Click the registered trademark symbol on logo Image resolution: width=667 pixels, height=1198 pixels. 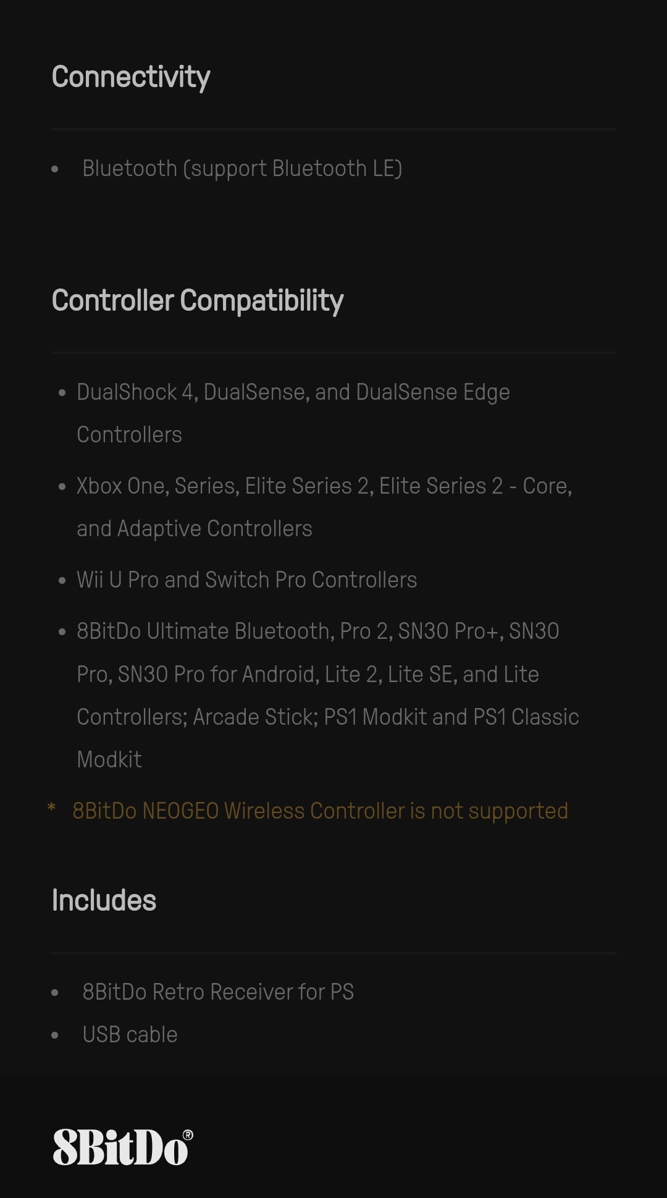(x=188, y=1135)
